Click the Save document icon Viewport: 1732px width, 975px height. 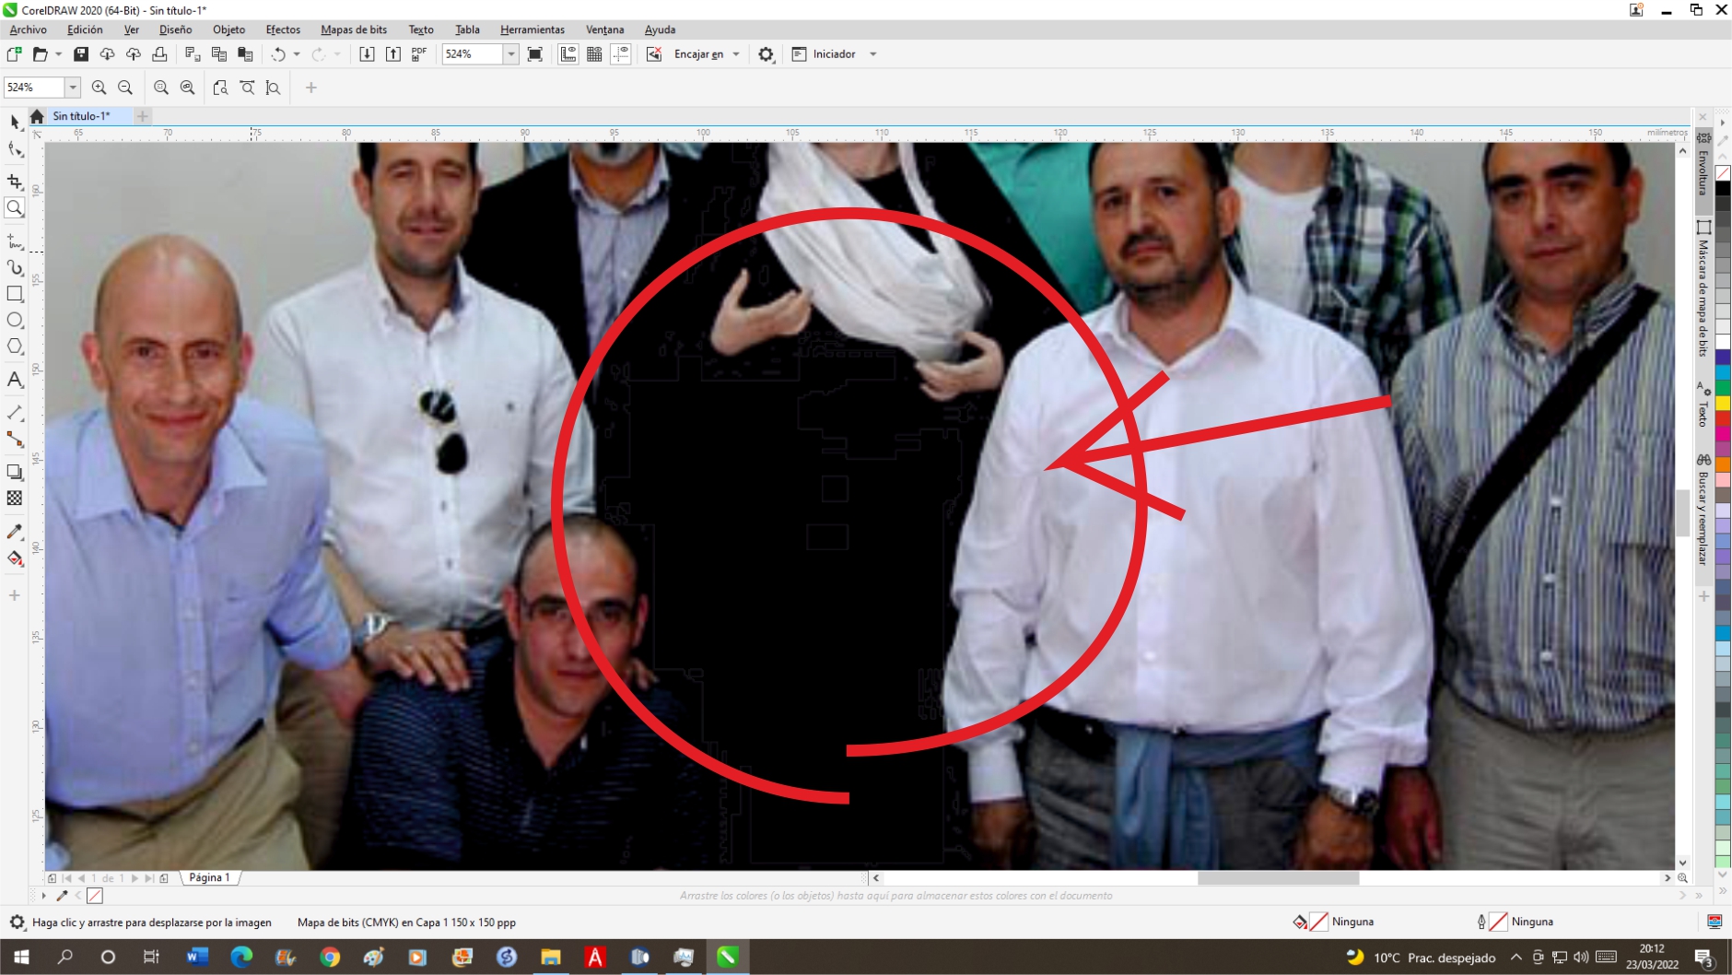click(81, 54)
